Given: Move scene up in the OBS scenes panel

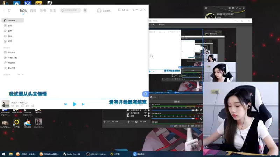Looking at the screenshot, I should [x=113, y=122].
